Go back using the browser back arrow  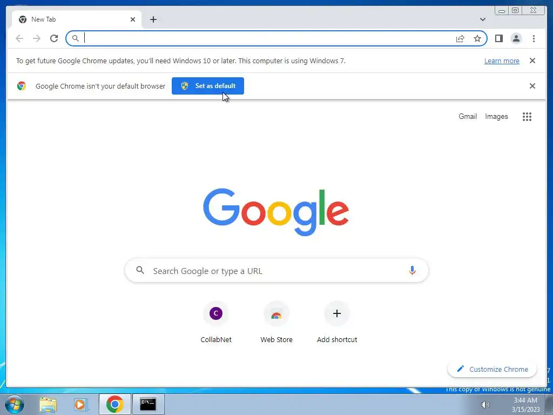pos(19,38)
